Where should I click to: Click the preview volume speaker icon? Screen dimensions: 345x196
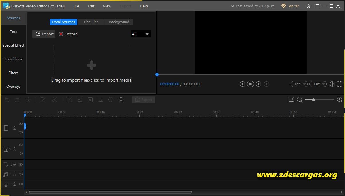coord(332,84)
